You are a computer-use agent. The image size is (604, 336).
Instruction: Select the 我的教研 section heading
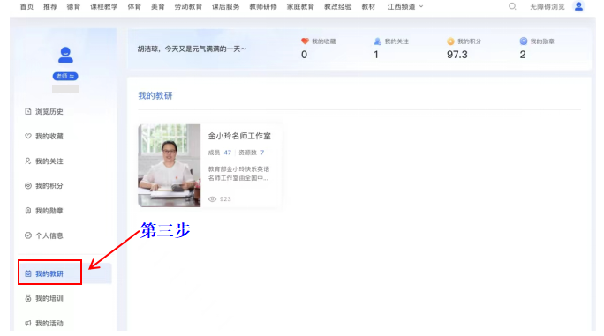(x=155, y=96)
